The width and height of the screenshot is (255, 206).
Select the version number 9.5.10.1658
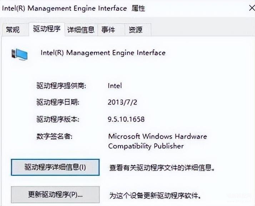point(126,119)
